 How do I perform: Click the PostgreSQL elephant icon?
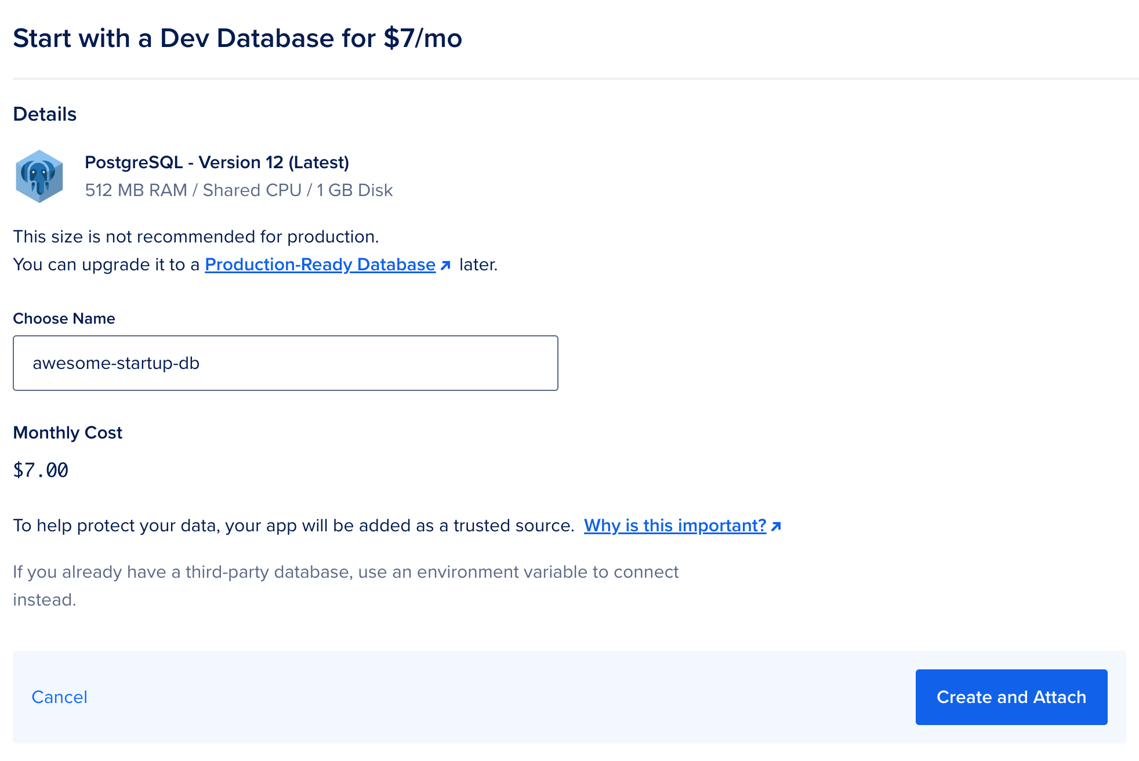point(39,176)
